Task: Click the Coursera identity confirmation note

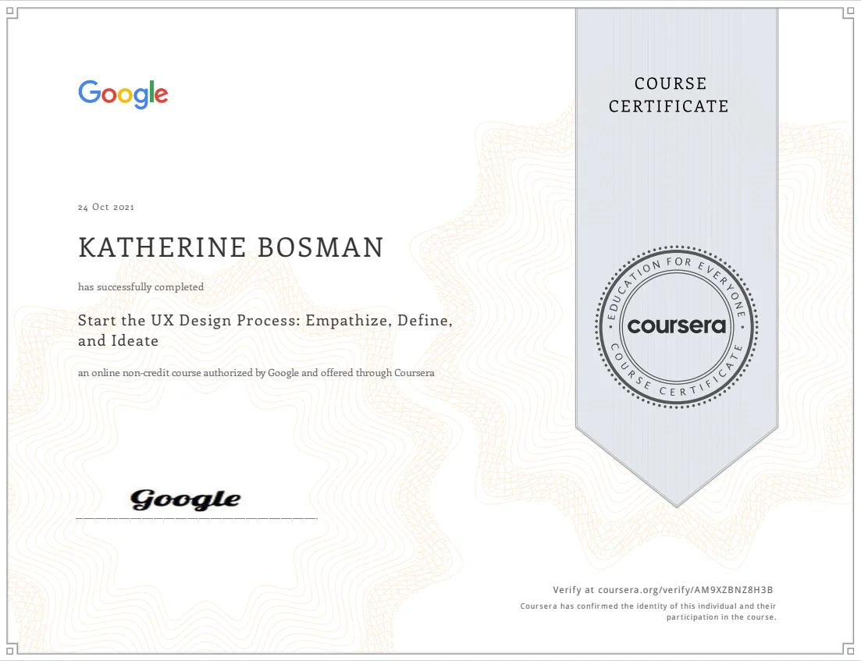Action: pyautogui.click(x=648, y=611)
